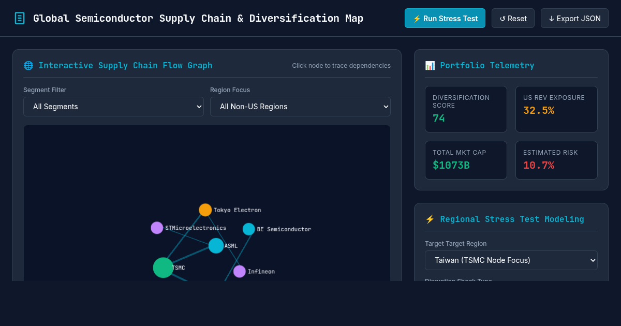This screenshot has width=621, height=326.
Task: Export data as JSON
Action: [x=574, y=18]
